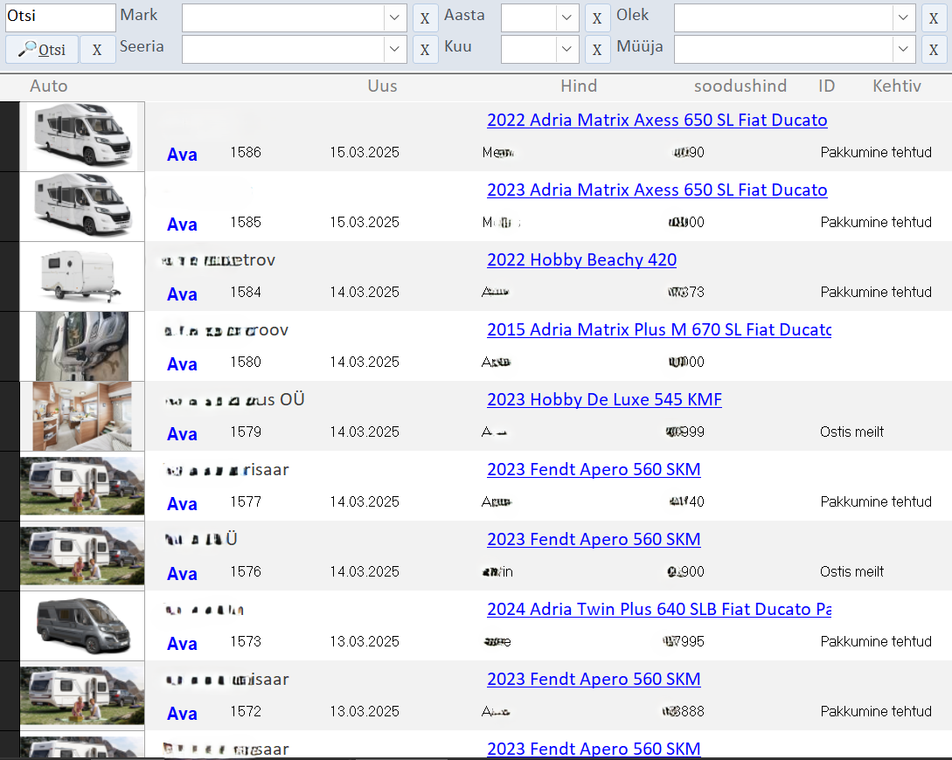Open the Olek dropdown
Screen dimensions: 952x760
pyautogui.click(x=903, y=17)
